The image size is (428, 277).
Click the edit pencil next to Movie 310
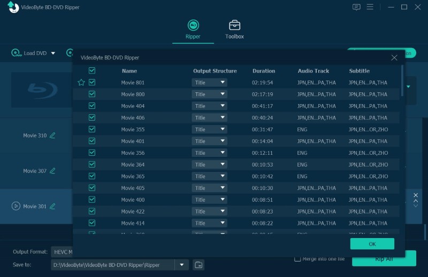pyautogui.click(x=52, y=136)
